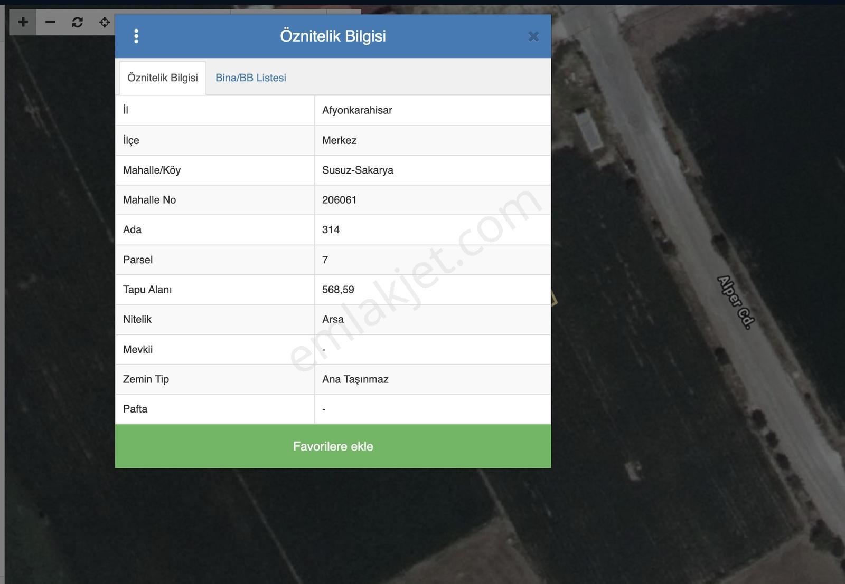Select the Susuz-Sakarya neighborhood value
This screenshot has height=584, width=845.
coord(433,170)
